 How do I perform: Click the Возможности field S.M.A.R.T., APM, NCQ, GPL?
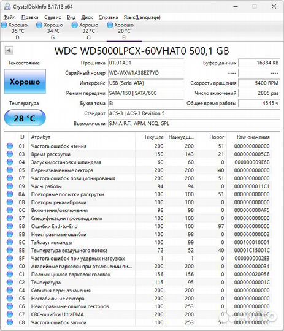[194, 123]
